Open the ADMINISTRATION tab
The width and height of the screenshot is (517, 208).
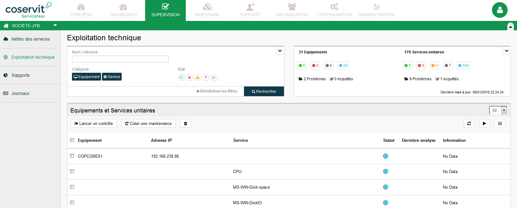377,11
